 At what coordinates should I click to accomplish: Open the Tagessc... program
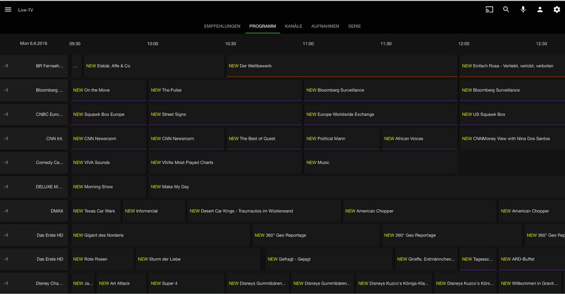[478, 259]
